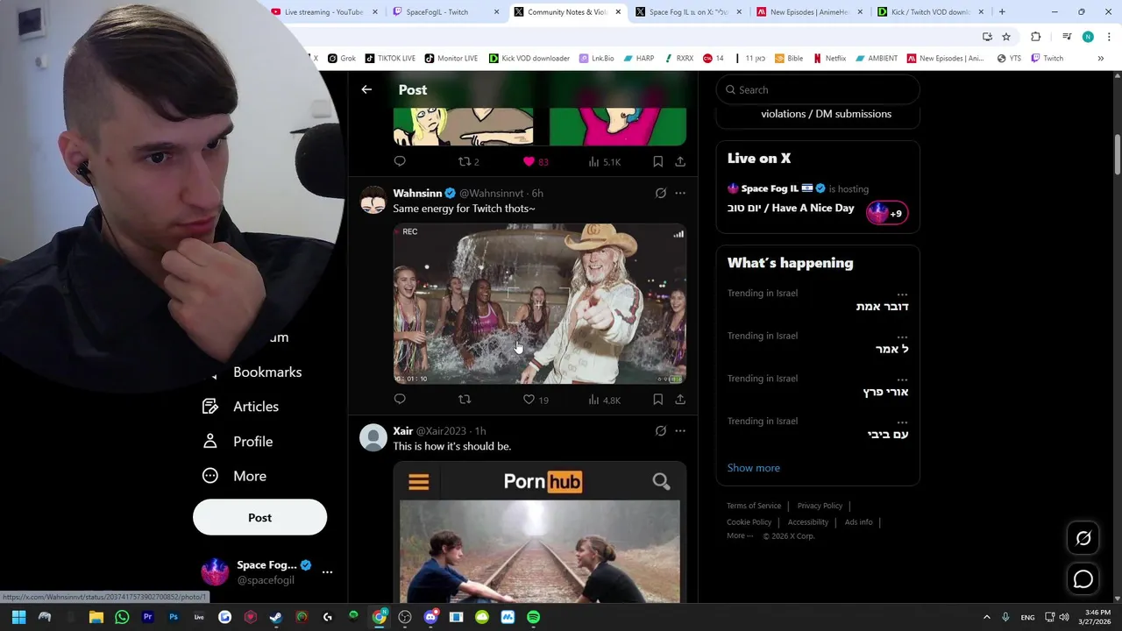Image resolution: width=1122 pixels, height=631 pixels.
Task: Share Wahnsinn's post
Action: (680, 400)
